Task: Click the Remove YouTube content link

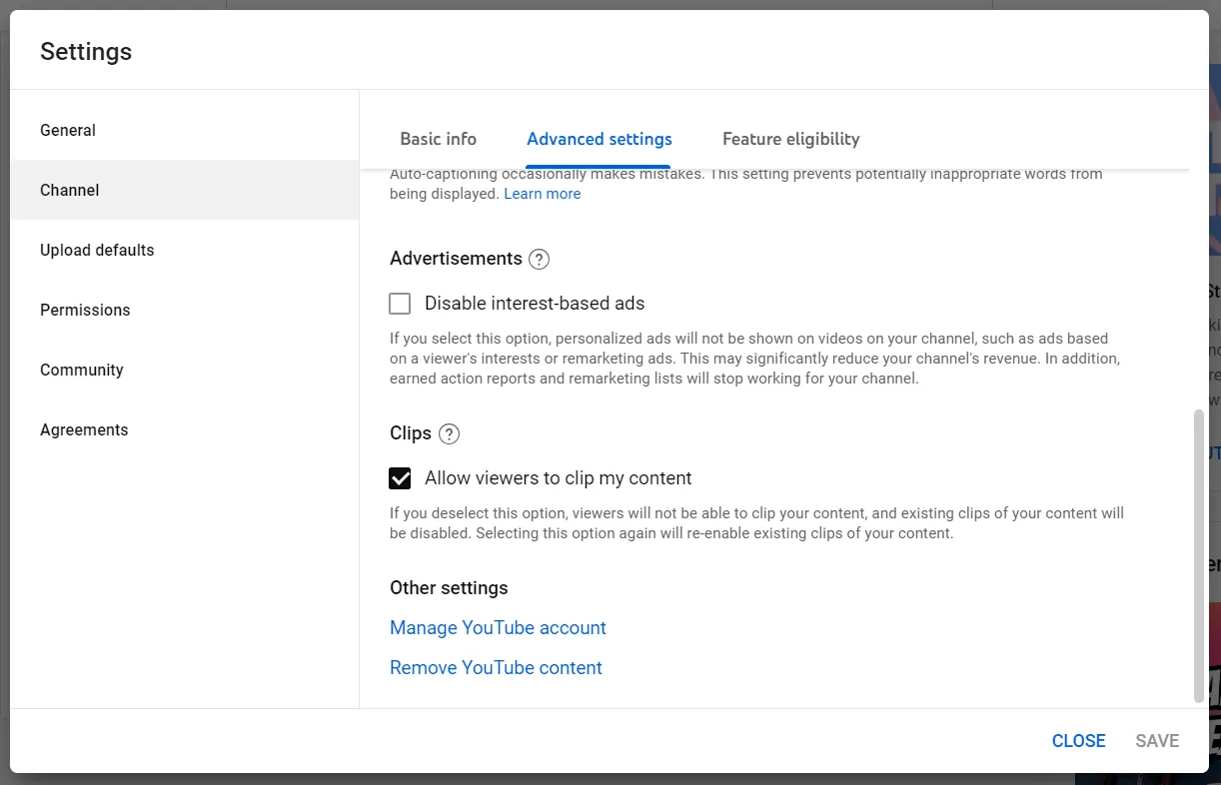Action: pyautogui.click(x=496, y=667)
